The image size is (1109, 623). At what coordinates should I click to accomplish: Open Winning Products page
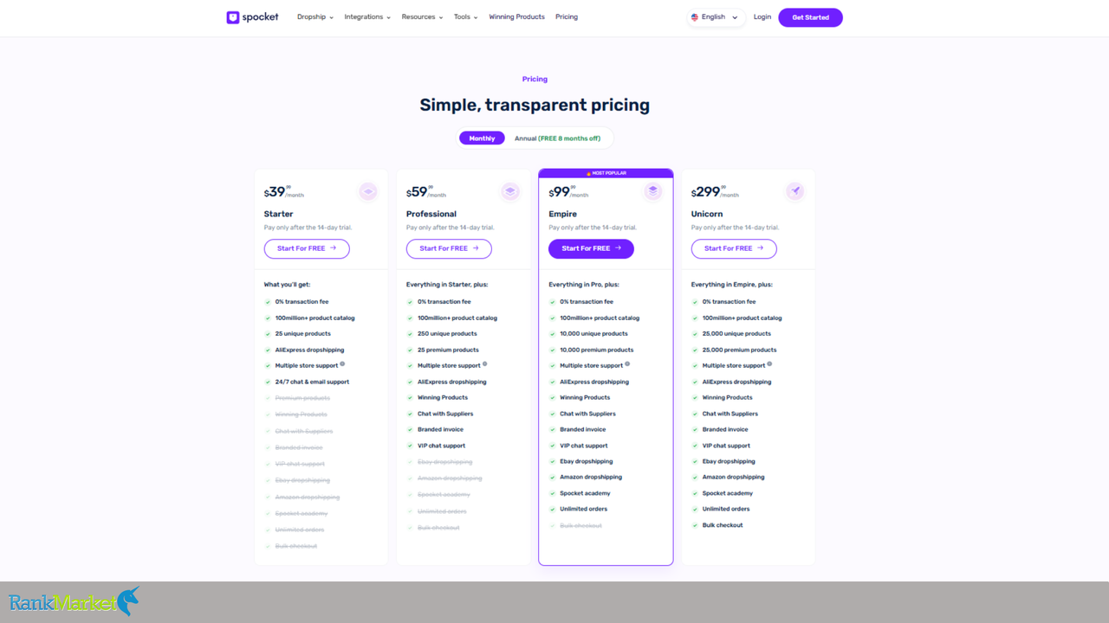click(516, 17)
